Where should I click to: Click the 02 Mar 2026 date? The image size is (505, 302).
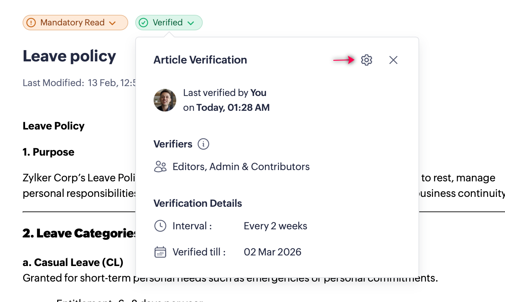pyautogui.click(x=273, y=252)
